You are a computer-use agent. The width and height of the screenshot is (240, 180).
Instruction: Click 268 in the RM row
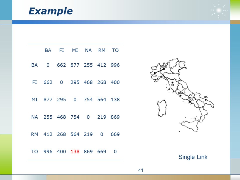click(x=61, y=134)
